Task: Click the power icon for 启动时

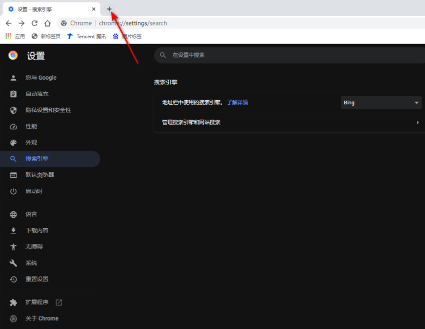Action: point(13,191)
